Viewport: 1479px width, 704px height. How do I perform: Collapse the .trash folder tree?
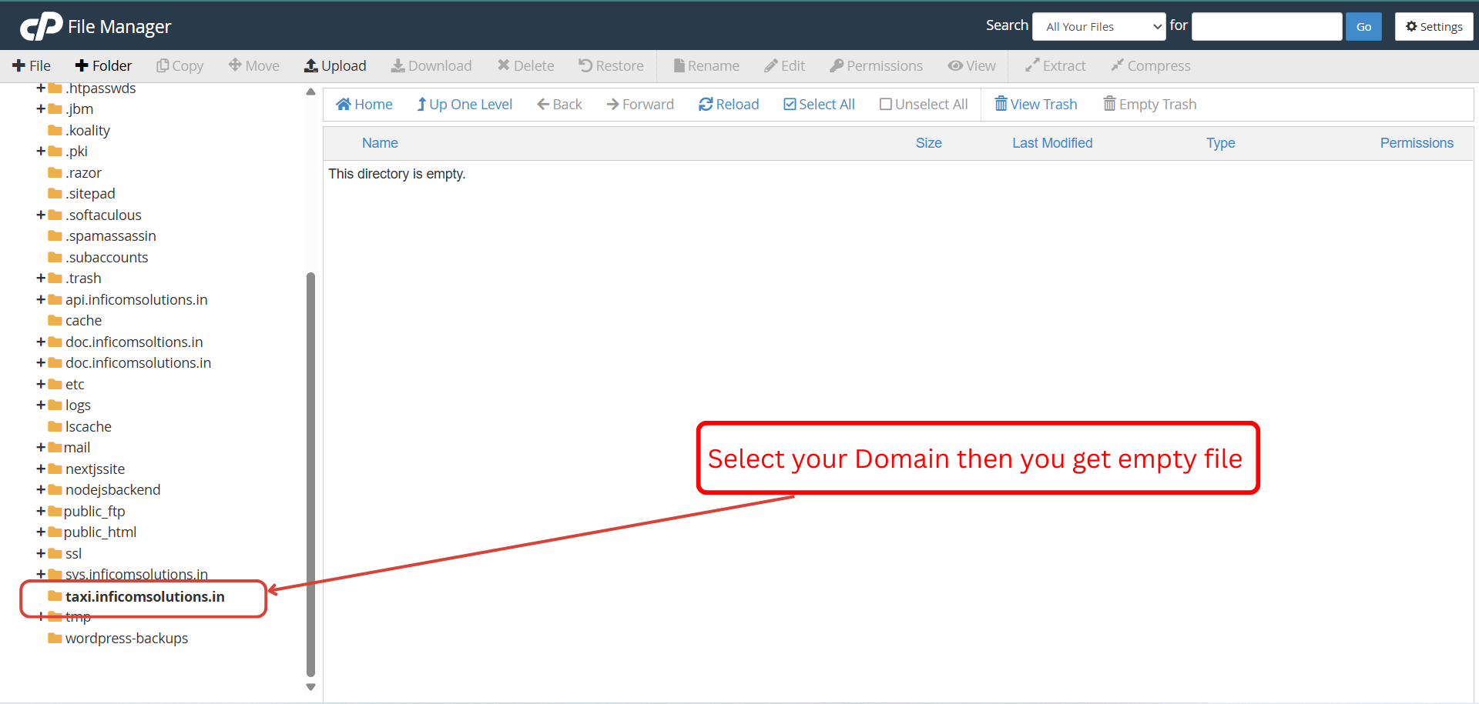click(x=42, y=278)
